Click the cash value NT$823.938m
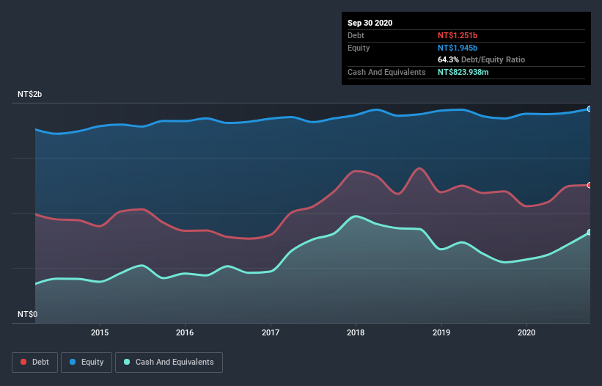Viewport: 602px width, 386px height. click(x=463, y=72)
